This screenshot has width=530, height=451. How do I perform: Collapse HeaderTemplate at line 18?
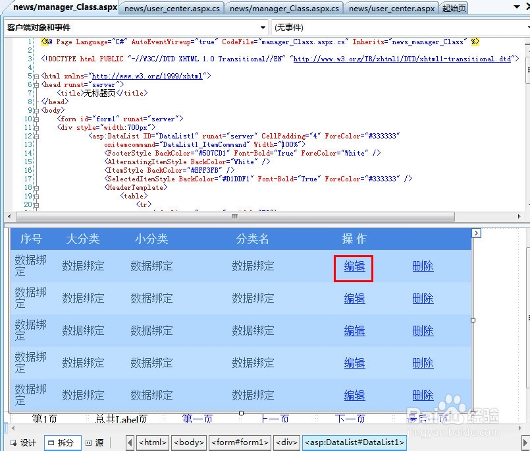[36, 188]
